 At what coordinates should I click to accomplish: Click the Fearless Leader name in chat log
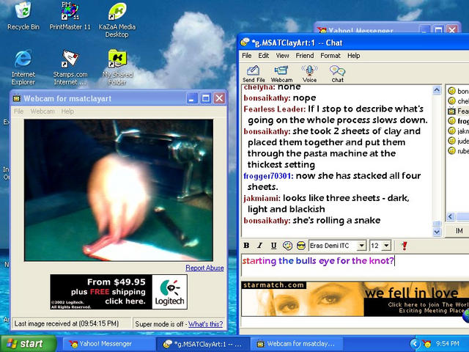[x=275, y=109]
